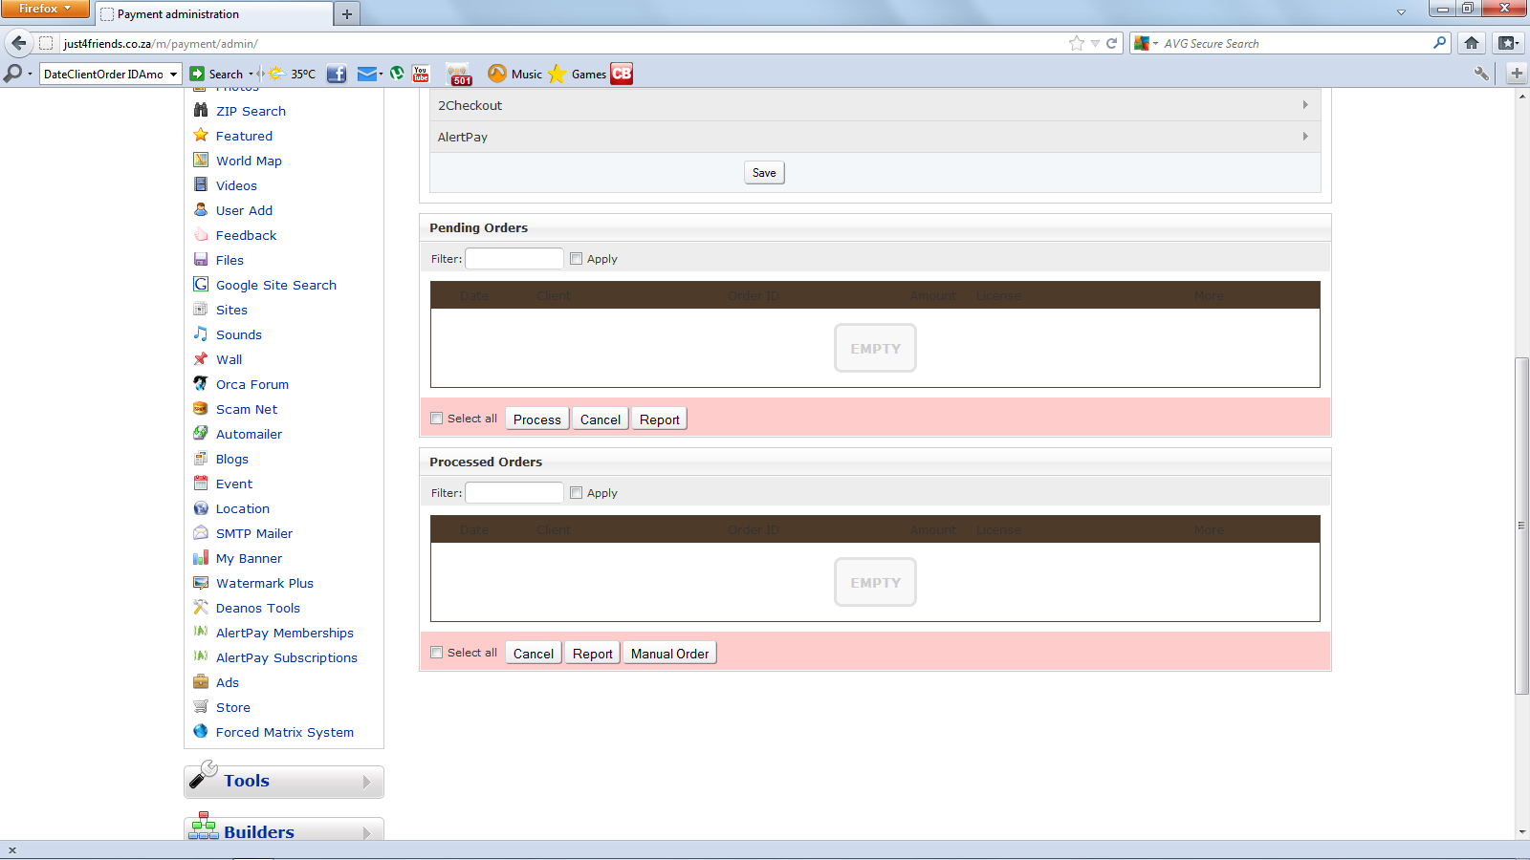Open toolbar settings wrench icon

pos(1481,74)
